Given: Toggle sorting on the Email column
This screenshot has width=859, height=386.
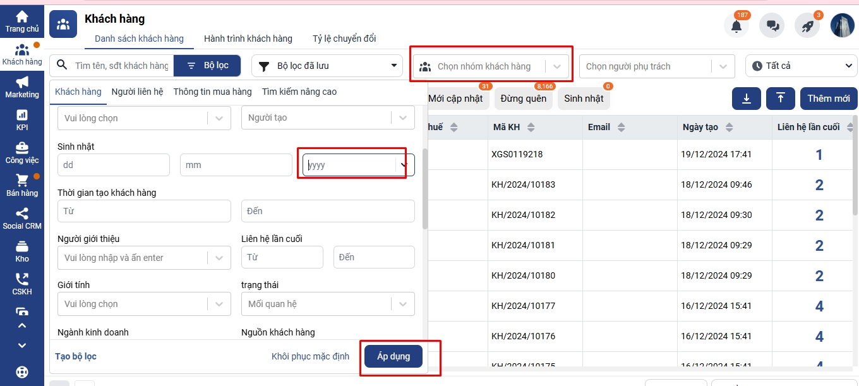Looking at the screenshot, I should [x=621, y=128].
